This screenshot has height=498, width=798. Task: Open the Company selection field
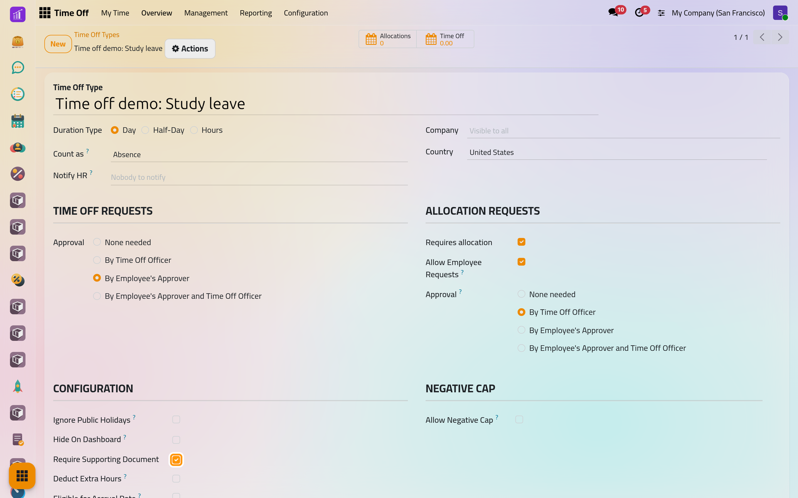tap(623, 131)
